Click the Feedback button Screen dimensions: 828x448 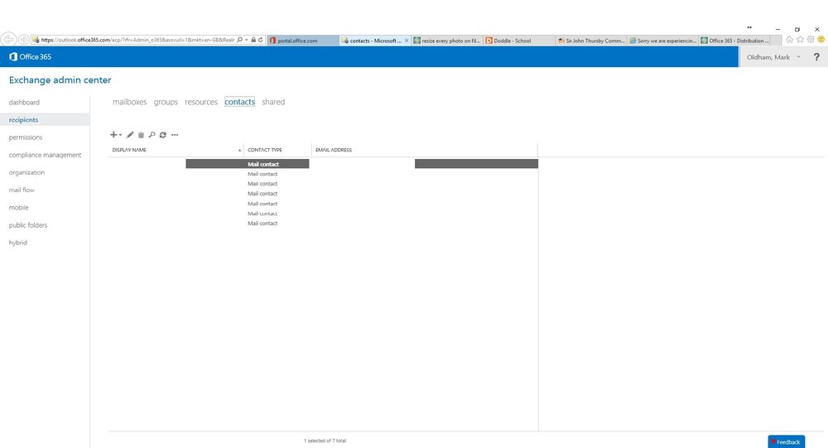tap(787, 441)
